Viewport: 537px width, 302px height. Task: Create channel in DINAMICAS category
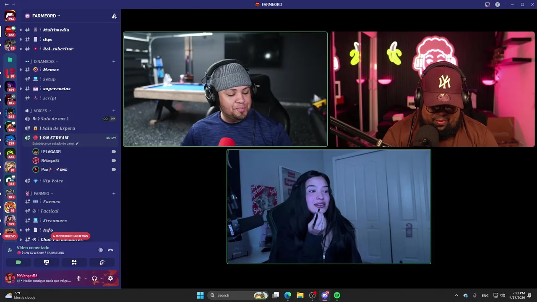[114, 62]
